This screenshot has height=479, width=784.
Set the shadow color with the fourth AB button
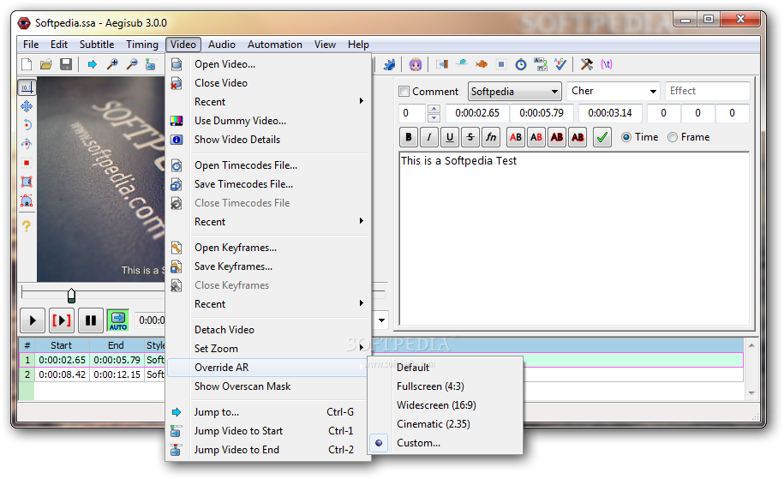pos(578,137)
